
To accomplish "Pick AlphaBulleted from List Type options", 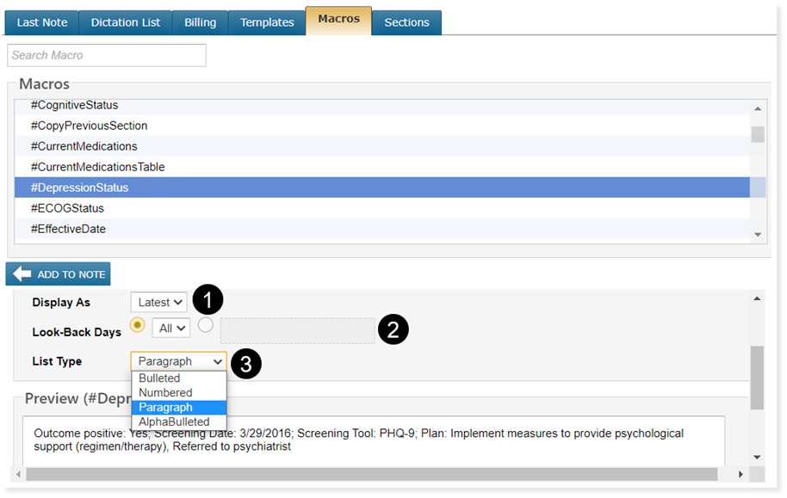I will click(x=174, y=422).
